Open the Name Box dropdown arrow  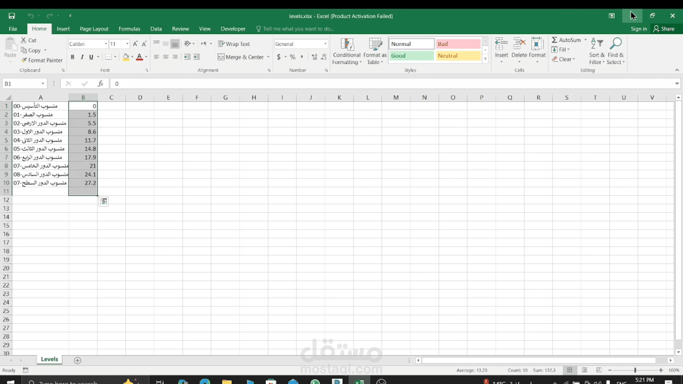[43, 84]
